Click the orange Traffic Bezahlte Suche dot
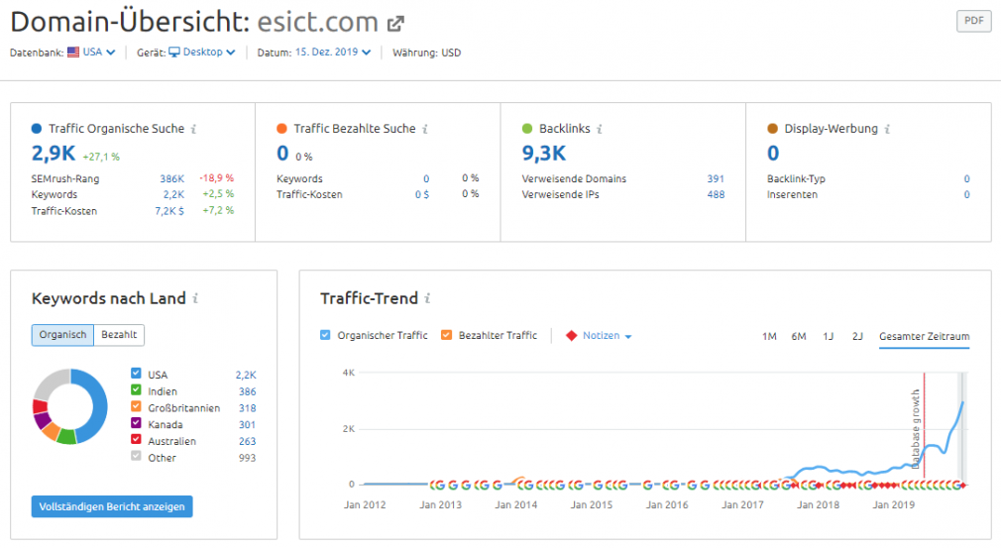The width and height of the screenshot is (1001, 548). point(281,129)
